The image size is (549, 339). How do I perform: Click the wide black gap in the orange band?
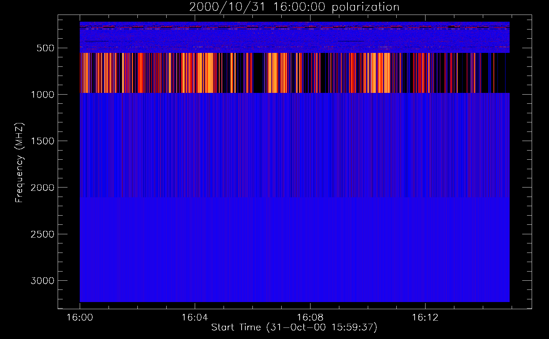click(x=258, y=73)
